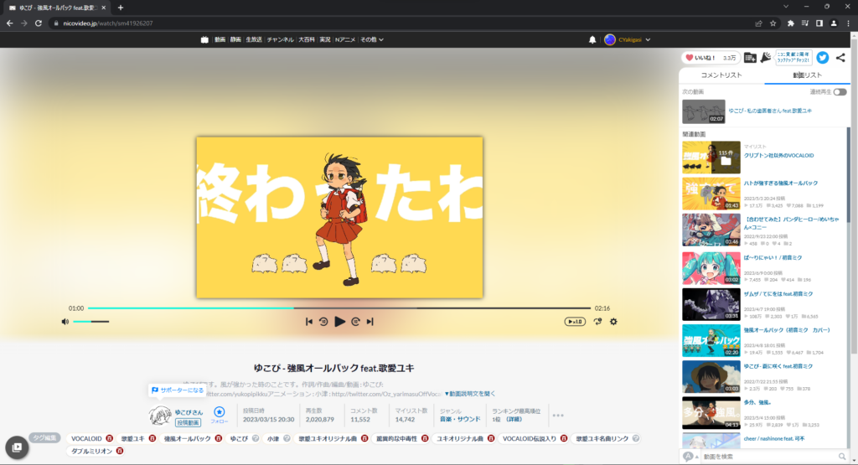Open ハトが強すぎる強風オールバック video thumbnail
The image size is (858, 465).
click(711, 193)
